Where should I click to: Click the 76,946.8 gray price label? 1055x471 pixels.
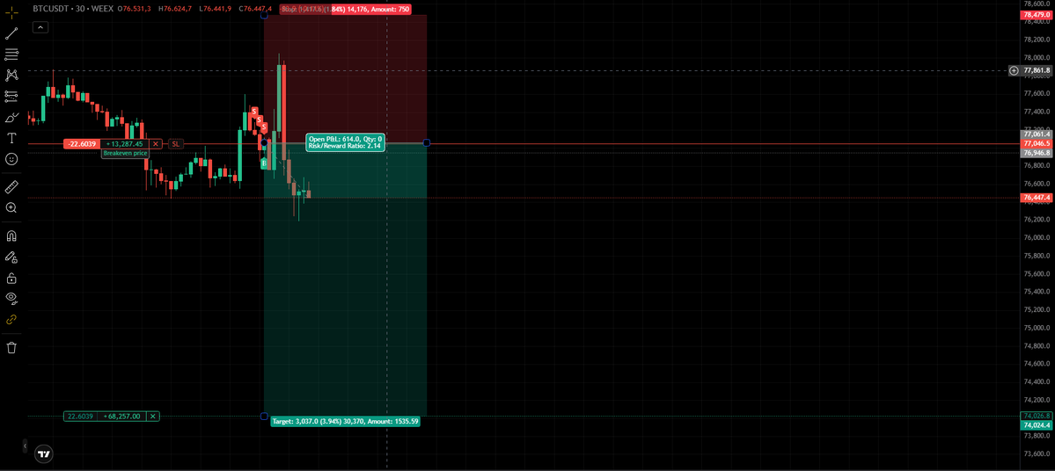1037,153
